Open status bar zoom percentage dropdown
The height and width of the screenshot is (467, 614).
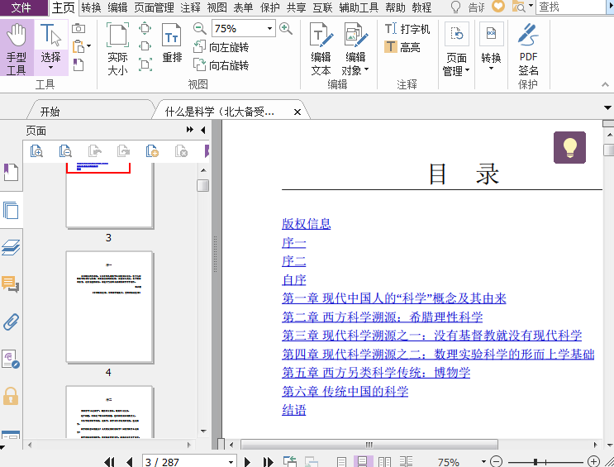coord(483,462)
